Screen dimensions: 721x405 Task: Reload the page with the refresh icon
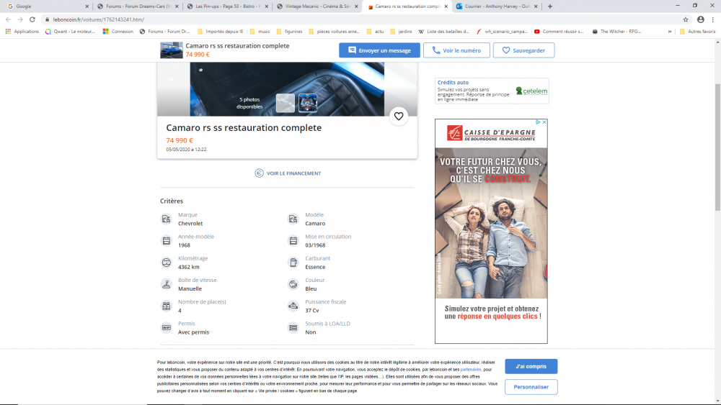pos(32,19)
